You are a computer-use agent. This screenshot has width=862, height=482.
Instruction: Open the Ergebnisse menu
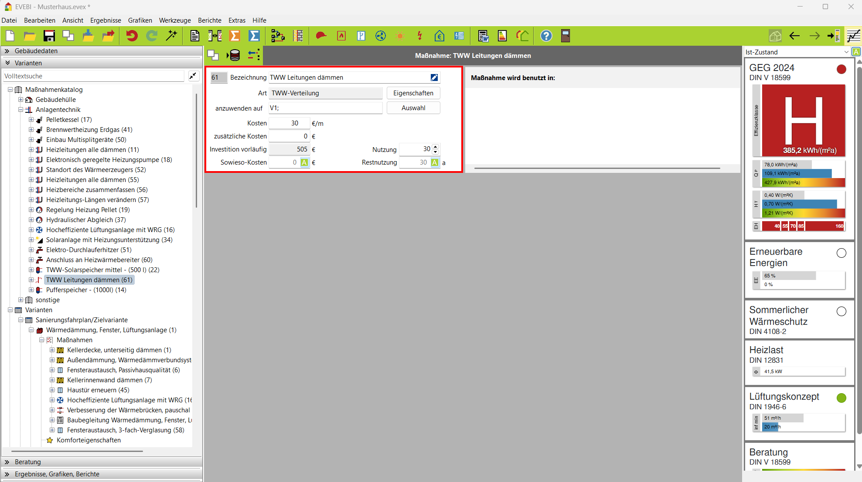point(106,20)
